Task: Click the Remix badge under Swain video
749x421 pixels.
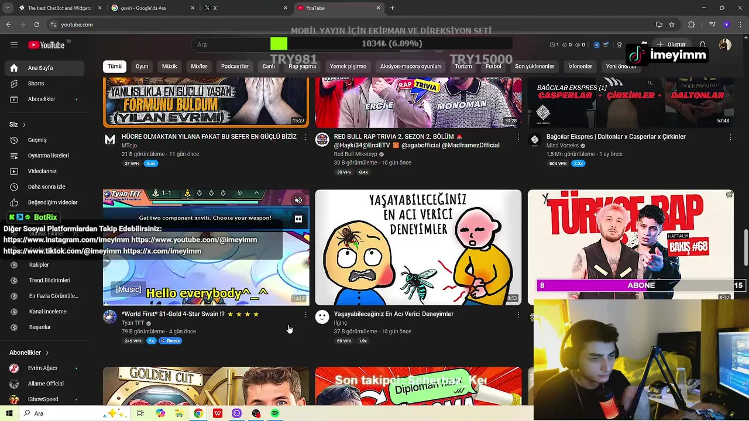Action: pyautogui.click(x=170, y=341)
